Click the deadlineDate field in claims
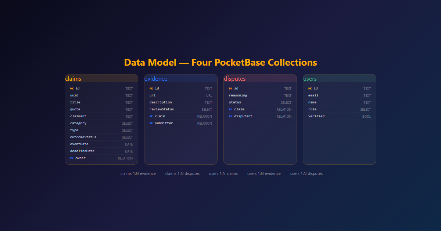The width and height of the screenshot is (441, 231). [x=101, y=151]
